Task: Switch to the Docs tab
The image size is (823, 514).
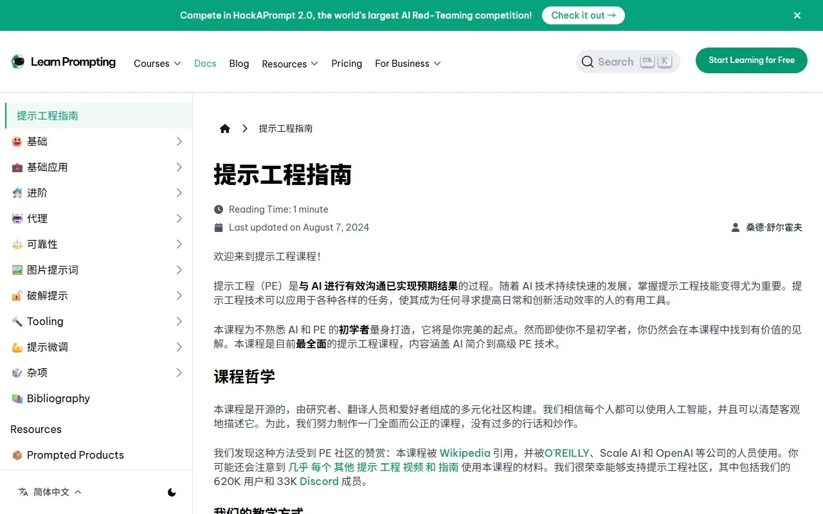Action: pyautogui.click(x=205, y=64)
